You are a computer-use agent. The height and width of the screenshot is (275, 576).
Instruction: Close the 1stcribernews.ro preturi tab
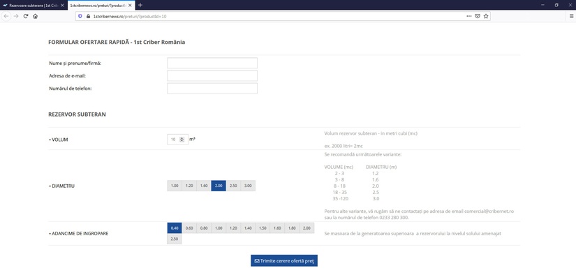(x=130, y=5)
